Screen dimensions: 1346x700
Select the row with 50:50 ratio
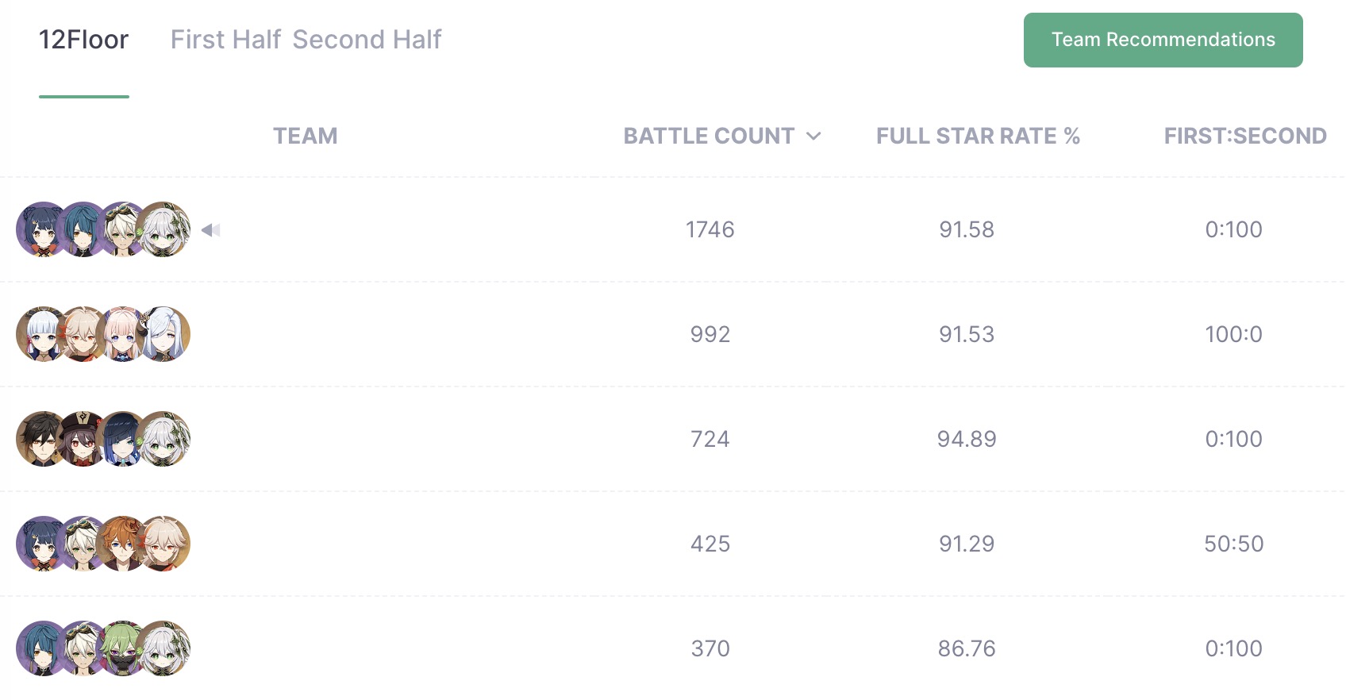tap(673, 544)
